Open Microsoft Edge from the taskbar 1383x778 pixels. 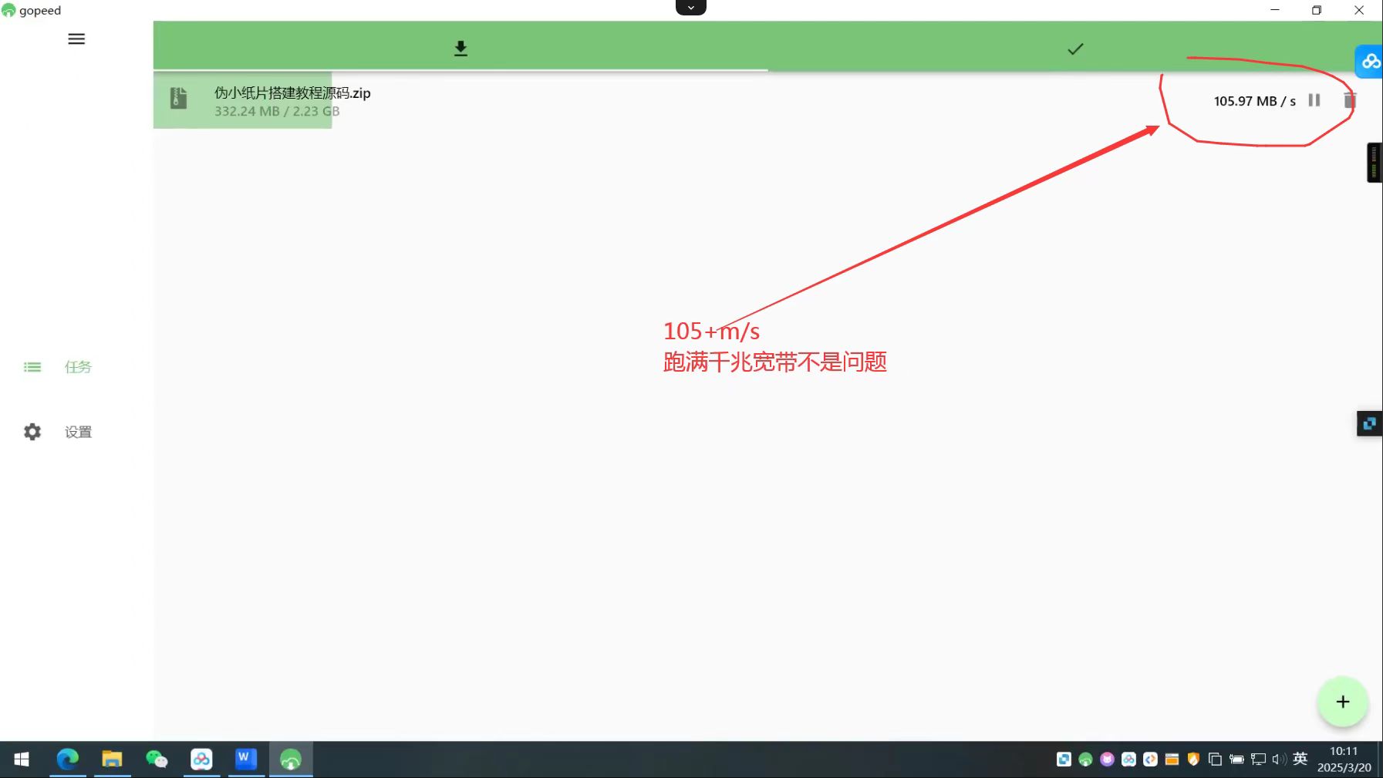[68, 759]
